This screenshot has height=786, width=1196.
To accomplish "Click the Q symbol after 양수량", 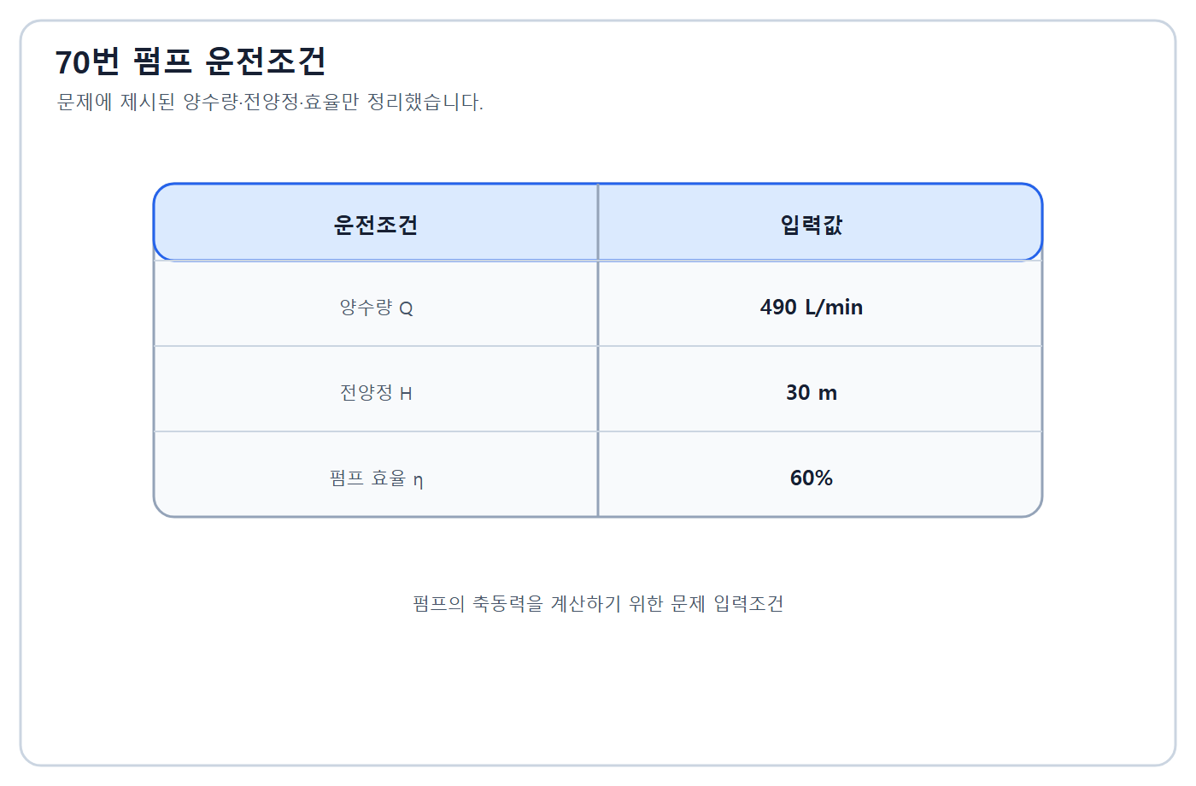I will tap(406, 308).
